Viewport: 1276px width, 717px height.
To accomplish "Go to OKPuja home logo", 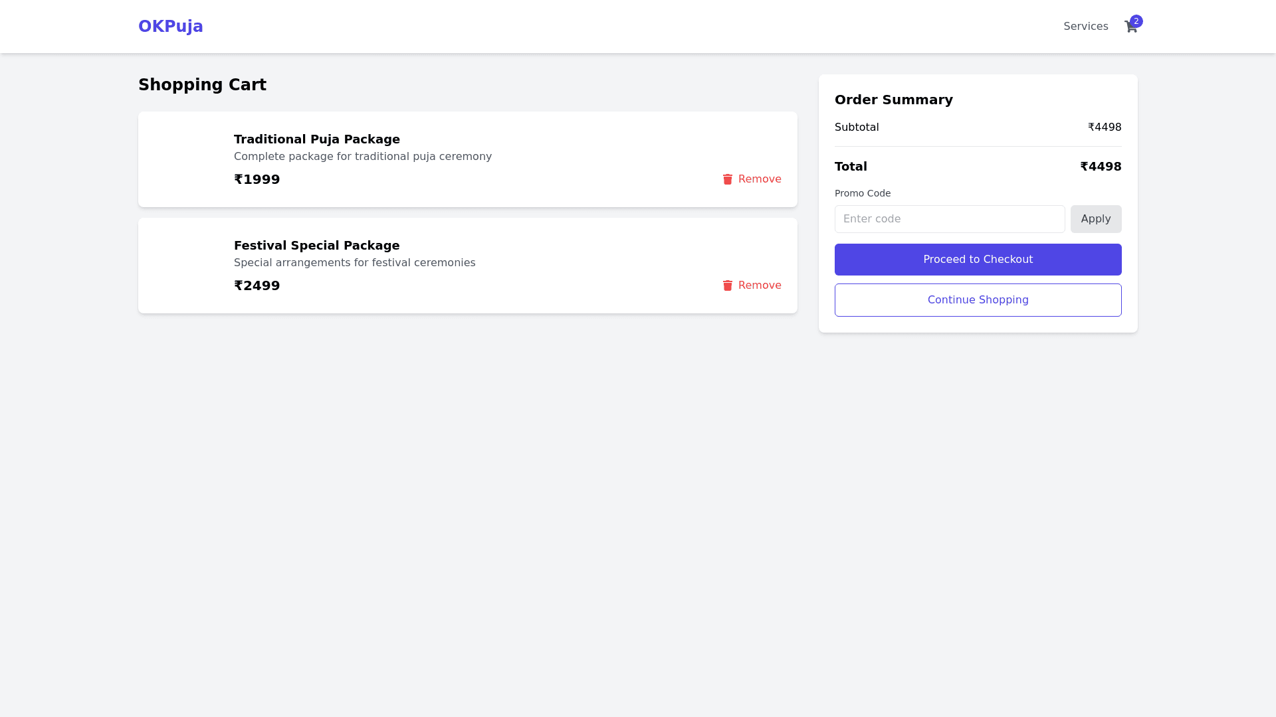I will coord(170,27).
